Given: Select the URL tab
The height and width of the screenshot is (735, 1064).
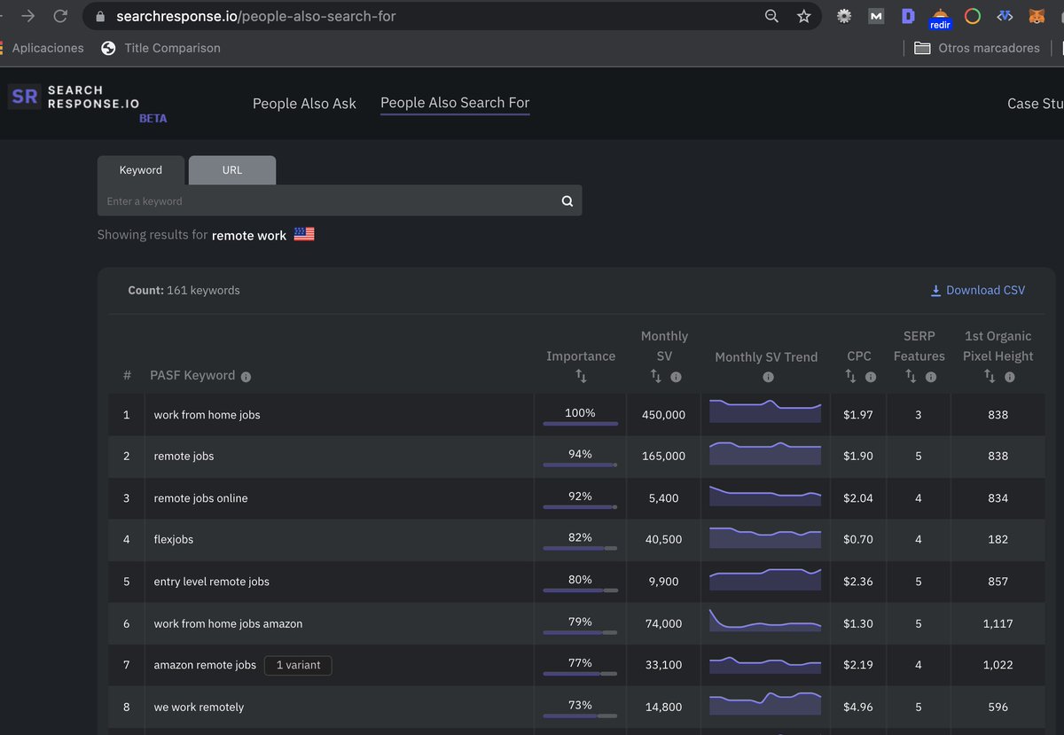Looking at the screenshot, I should (x=232, y=170).
